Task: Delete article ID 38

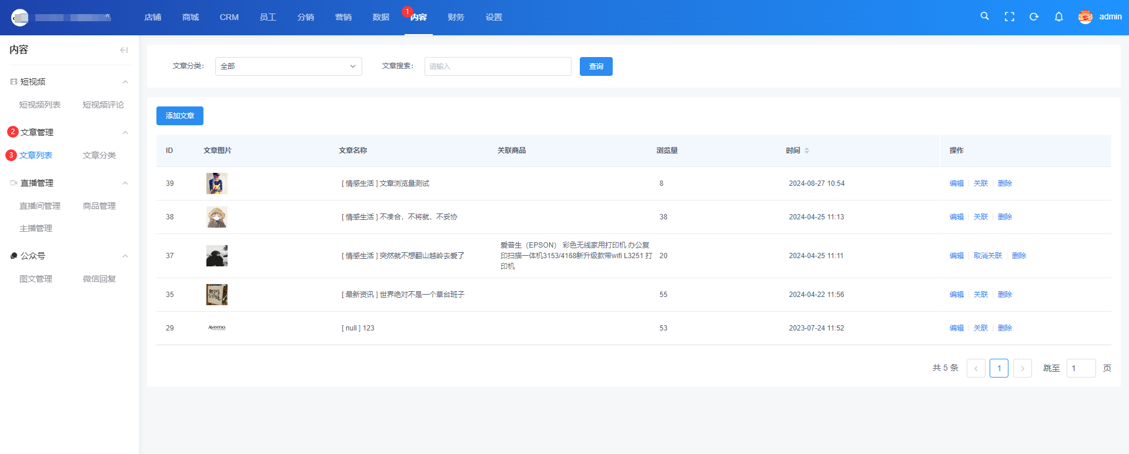Action: (x=1005, y=217)
